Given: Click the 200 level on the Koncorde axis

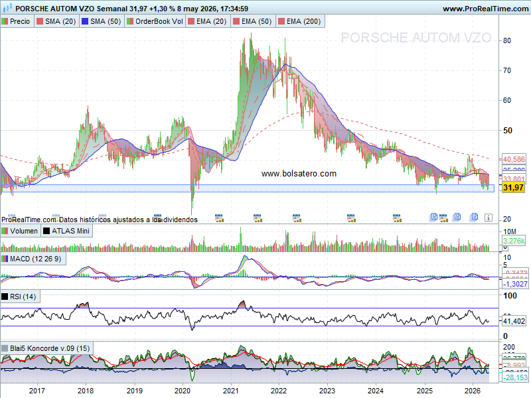Looking at the screenshot, I should [x=509, y=347].
